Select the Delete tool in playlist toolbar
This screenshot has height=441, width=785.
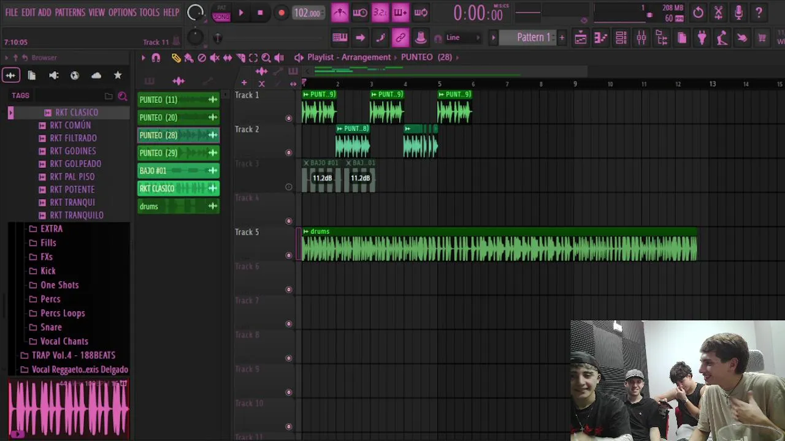pos(202,58)
